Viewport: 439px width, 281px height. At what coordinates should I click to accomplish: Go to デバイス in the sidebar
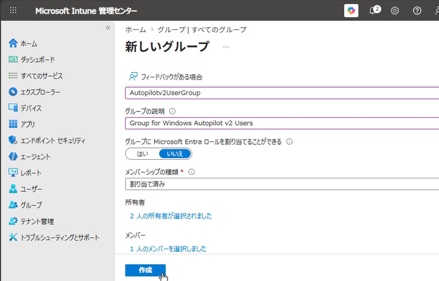pyautogui.click(x=31, y=108)
